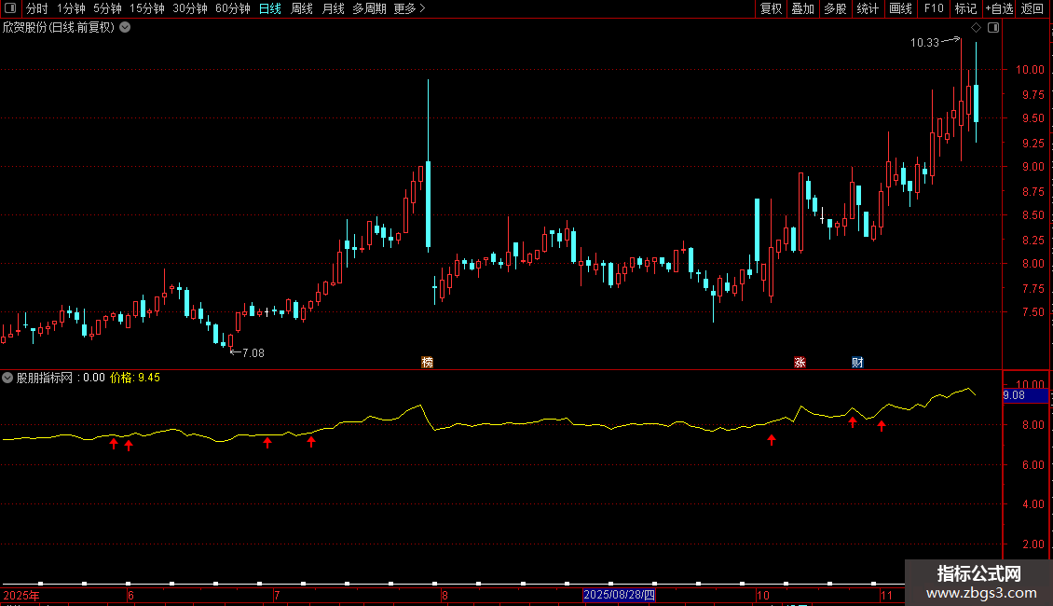Select the 日线 daily chart tab
Screen dimensions: 1053x606
tap(270, 8)
